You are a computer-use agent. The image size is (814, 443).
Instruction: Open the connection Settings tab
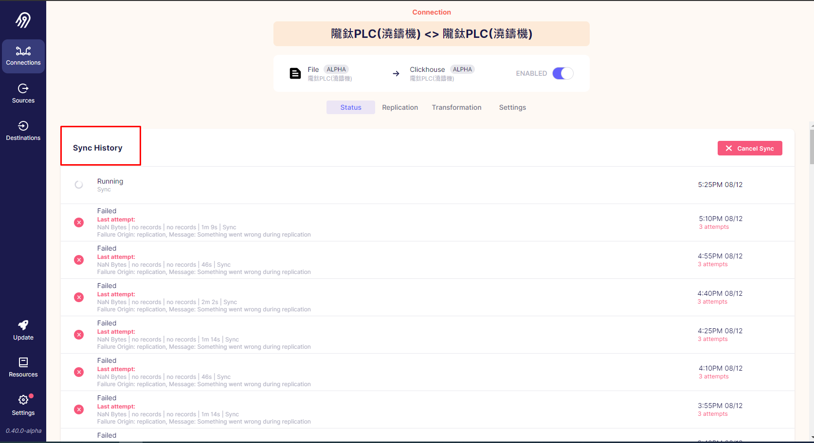click(x=512, y=107)
